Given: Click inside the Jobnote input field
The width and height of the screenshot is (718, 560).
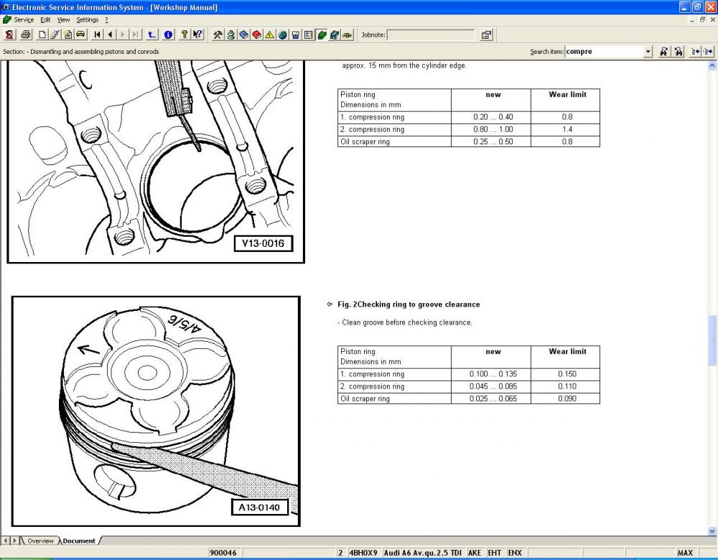Looking at the screenshot, I should pyautogui.click(x=430, y=34).
